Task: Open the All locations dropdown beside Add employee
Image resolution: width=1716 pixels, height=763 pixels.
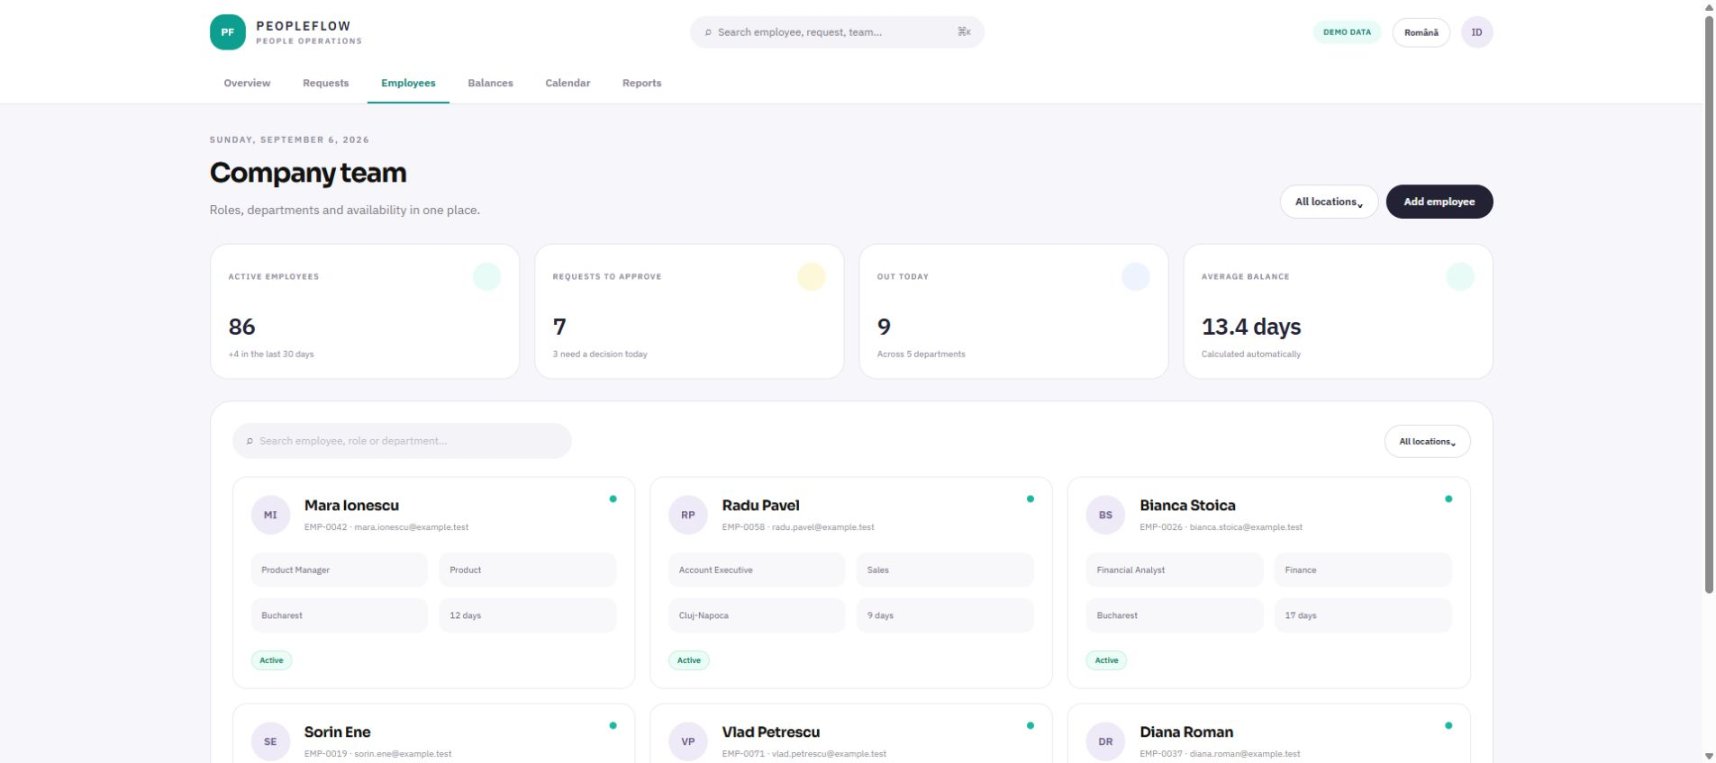Action: coord(1329,202)
